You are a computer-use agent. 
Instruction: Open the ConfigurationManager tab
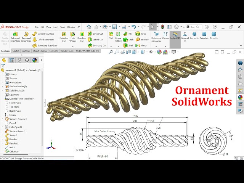tap(19, 60)
